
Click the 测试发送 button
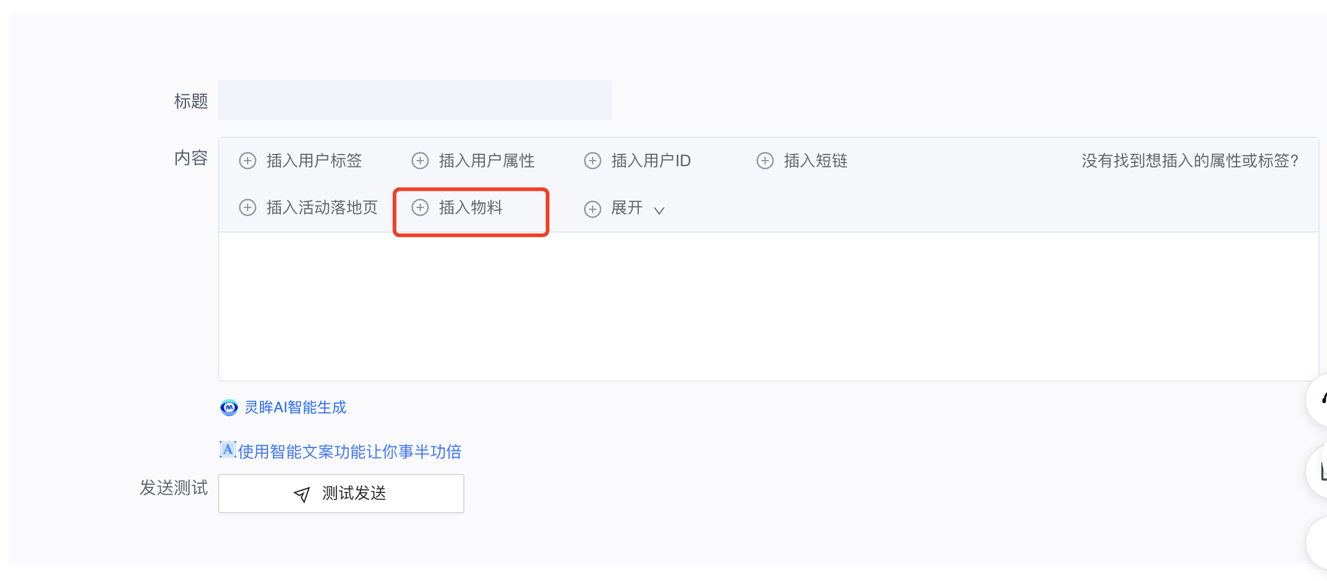point(341,494)
